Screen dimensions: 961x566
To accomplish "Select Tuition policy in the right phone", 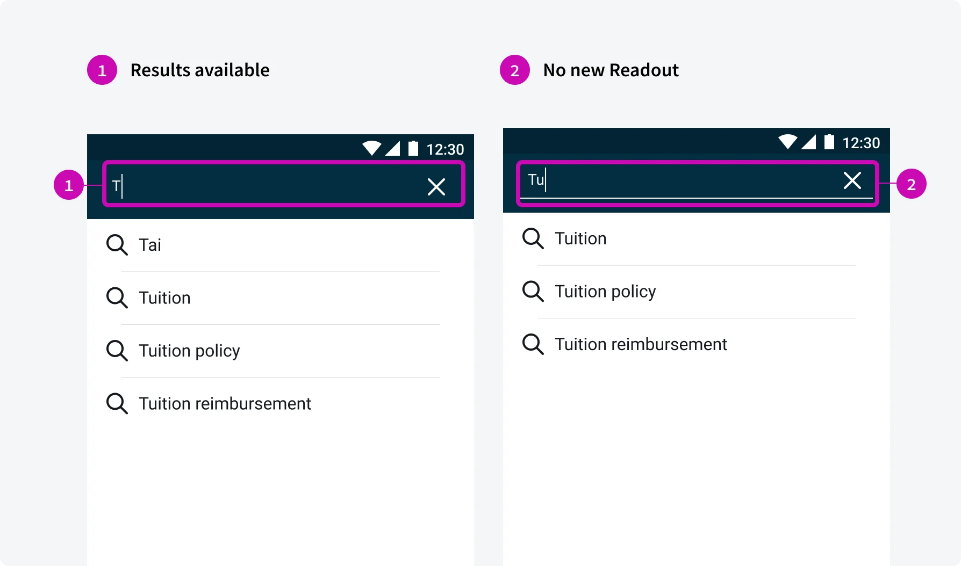I will [x=605, y=291].
